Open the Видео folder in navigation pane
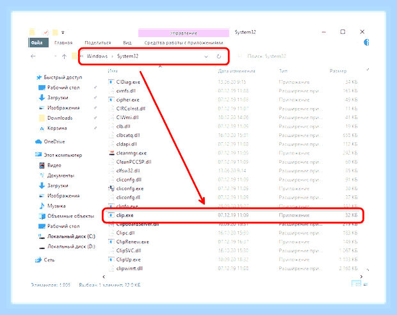 point(54,165)
